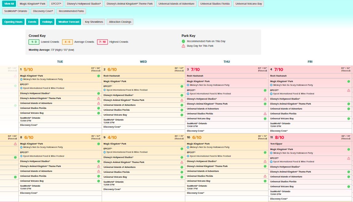Click busy-day triangle for Hollywood Studios on Thursday 3

coord(265,99)
